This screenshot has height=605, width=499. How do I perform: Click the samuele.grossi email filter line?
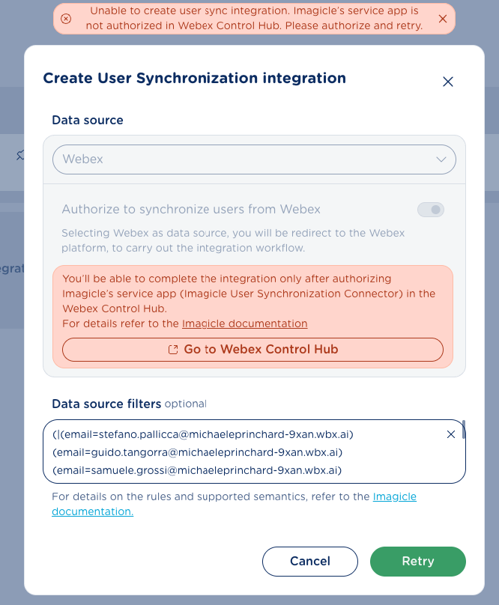pyautogui.click(x=197, y=470)
